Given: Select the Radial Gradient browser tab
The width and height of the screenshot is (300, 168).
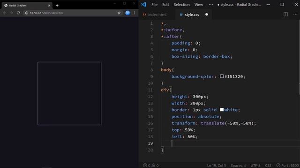Looking at the screenshot, I should click(x=27, y=6).
